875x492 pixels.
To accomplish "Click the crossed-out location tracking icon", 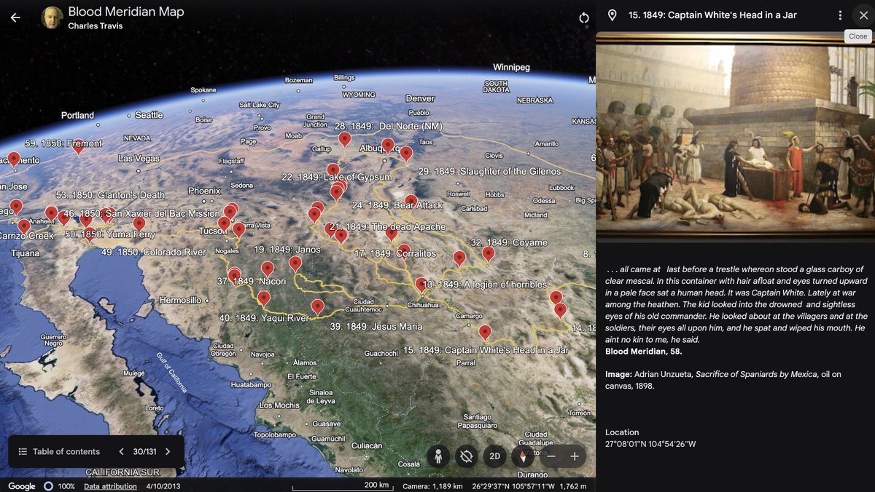I will pyautogui.click(x=467, y=456).
